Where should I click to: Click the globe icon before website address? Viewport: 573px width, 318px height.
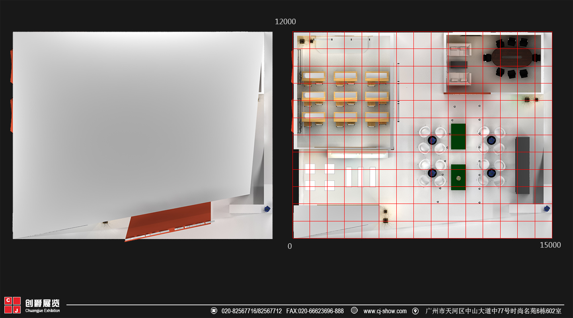click(354, 310)
